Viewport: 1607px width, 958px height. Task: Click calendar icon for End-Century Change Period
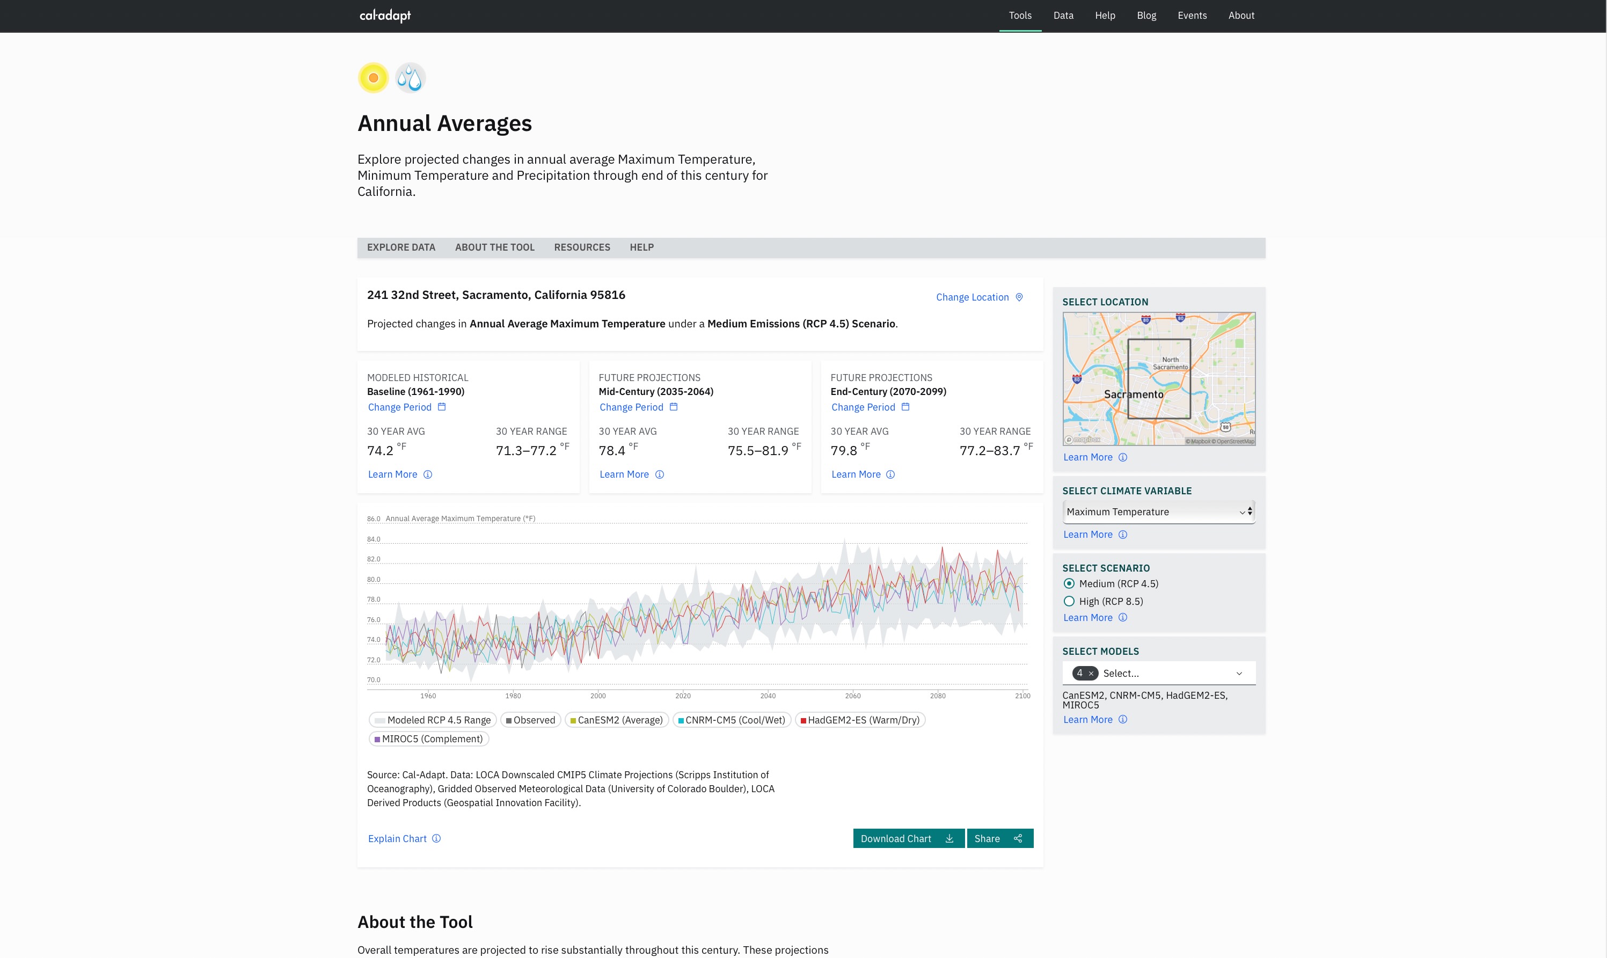point(905,407)
